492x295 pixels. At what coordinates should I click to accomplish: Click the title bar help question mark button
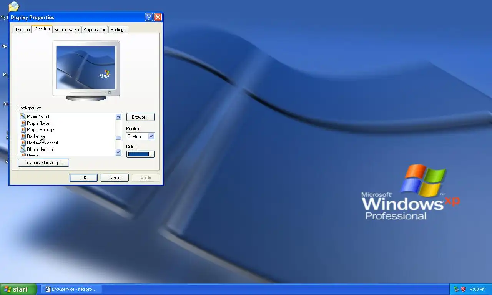click(x=149, y=17)
